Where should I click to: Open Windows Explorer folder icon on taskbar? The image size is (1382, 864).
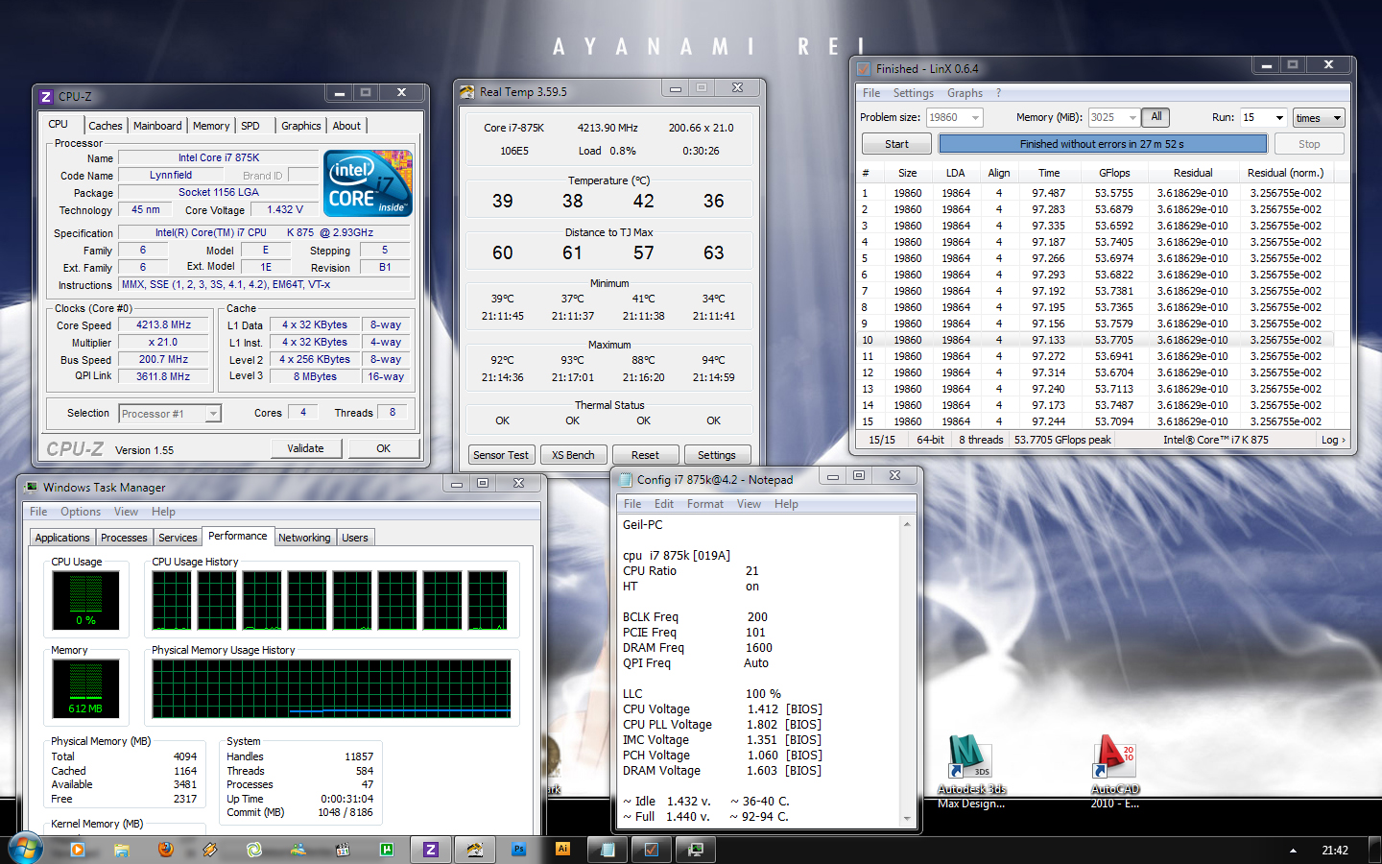(122, 850)
